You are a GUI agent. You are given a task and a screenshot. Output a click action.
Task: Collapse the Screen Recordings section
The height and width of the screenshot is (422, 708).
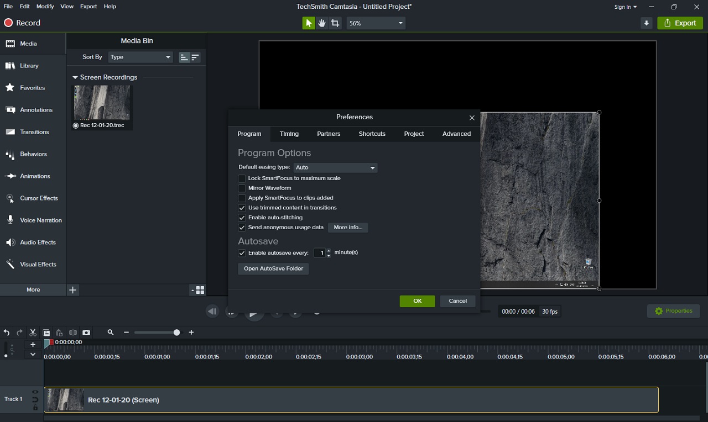75,77
